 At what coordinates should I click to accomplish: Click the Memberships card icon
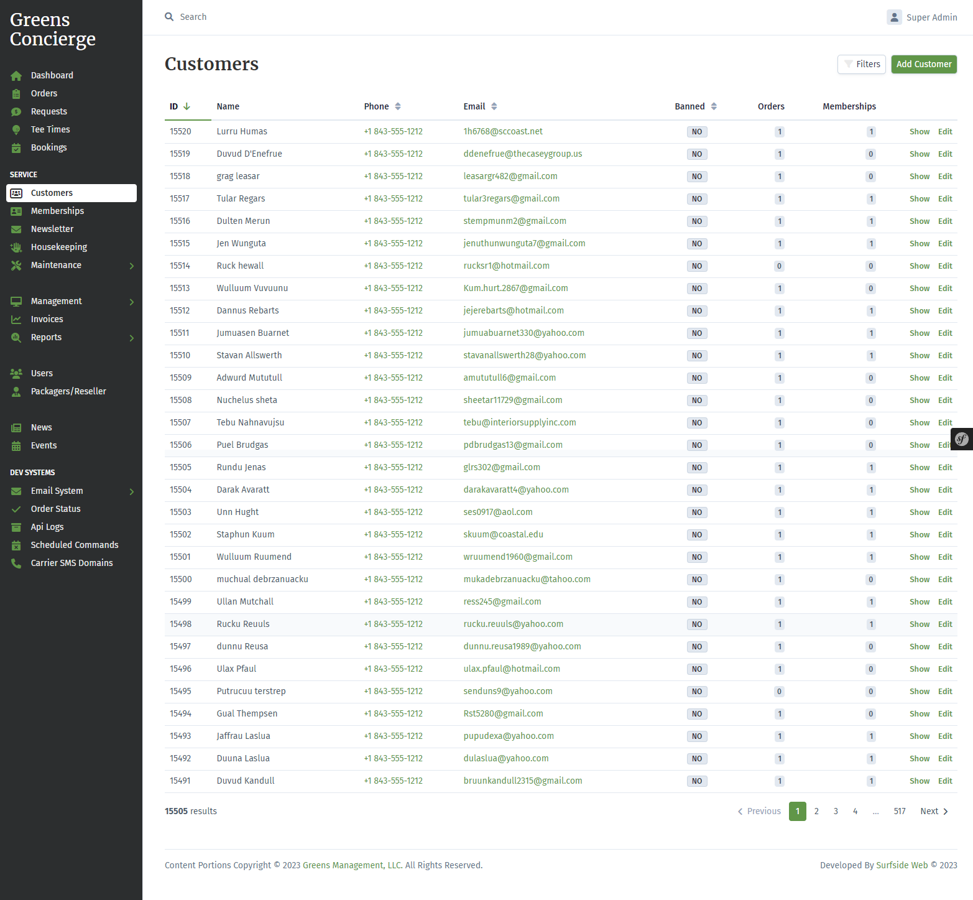[16, 211]
